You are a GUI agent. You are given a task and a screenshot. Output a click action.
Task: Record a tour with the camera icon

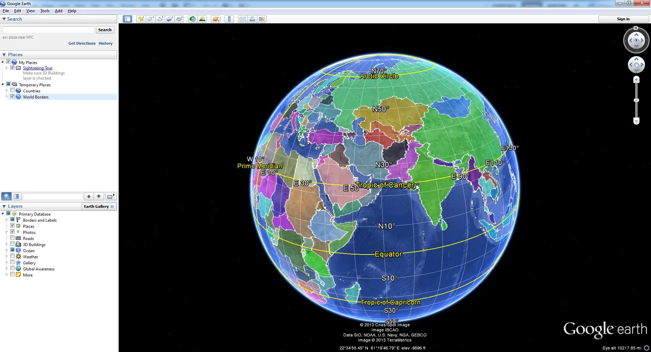click(180, 19)
